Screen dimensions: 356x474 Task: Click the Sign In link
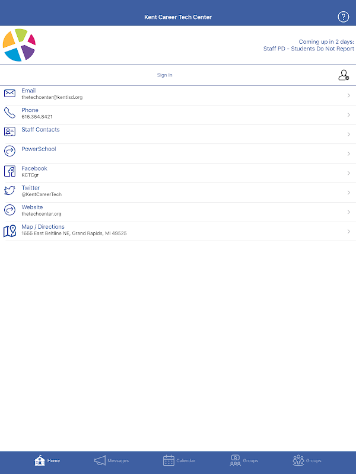click(x=165, y=75)
